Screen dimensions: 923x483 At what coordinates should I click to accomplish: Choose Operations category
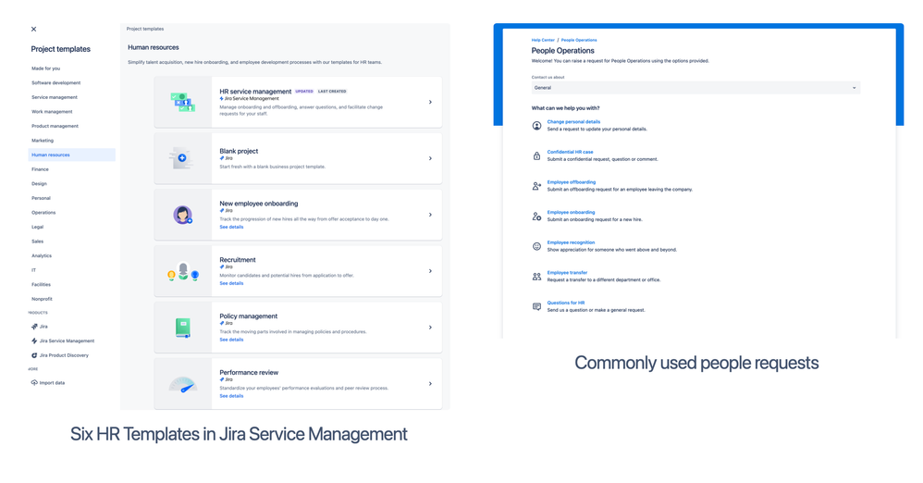43,213
